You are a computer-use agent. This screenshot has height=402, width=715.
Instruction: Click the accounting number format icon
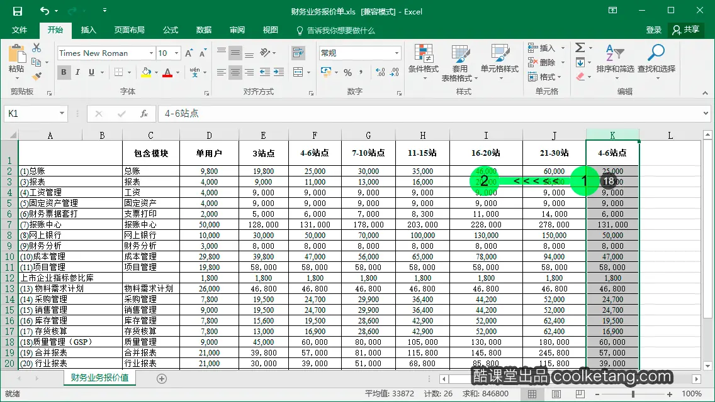(325, 72)
